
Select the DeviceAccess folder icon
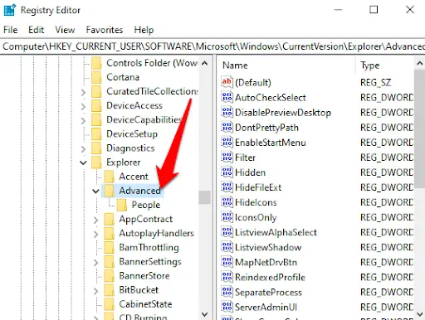point(96,105)
